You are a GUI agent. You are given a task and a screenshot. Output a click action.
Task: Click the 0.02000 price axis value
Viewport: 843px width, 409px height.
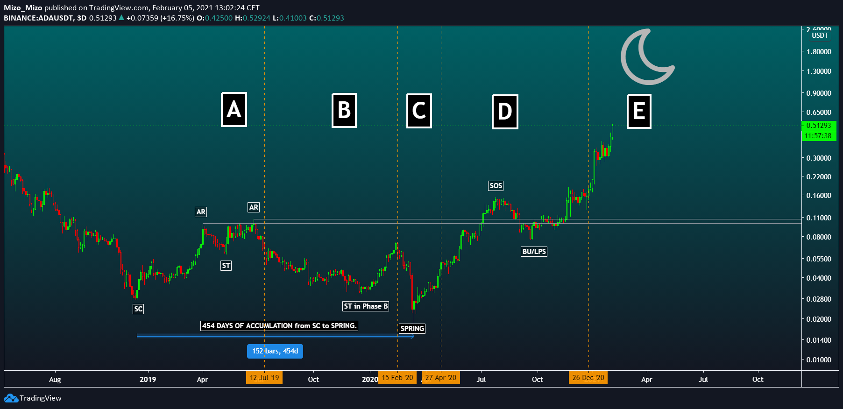pyautogui.click(x=819, y=319)
